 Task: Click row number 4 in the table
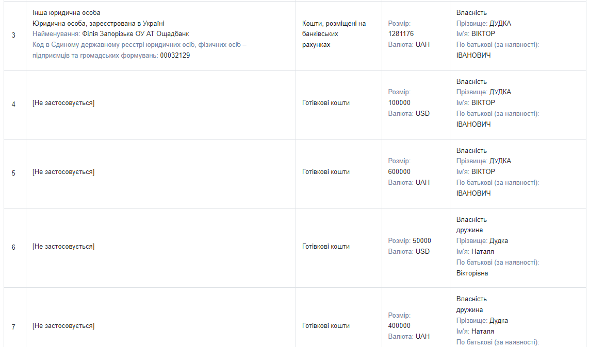point(13,104)
